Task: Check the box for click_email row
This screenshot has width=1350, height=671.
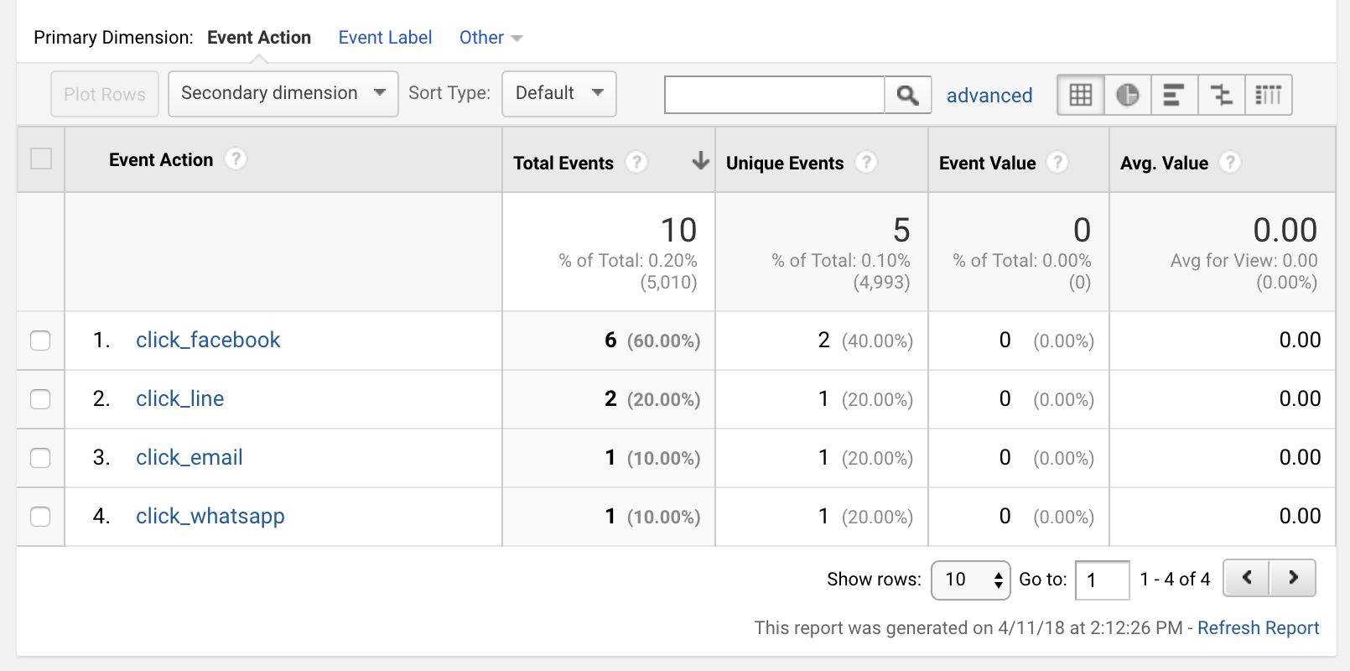Action: 40,458
